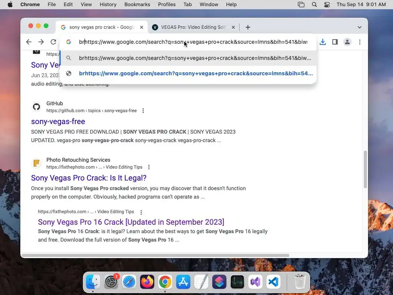Open the Edit menu
393x295 pixels.
(x=68, y=5)
